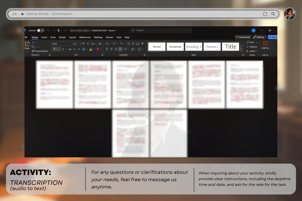Open Customize Quick Access Toolbar dropdown

65,30
